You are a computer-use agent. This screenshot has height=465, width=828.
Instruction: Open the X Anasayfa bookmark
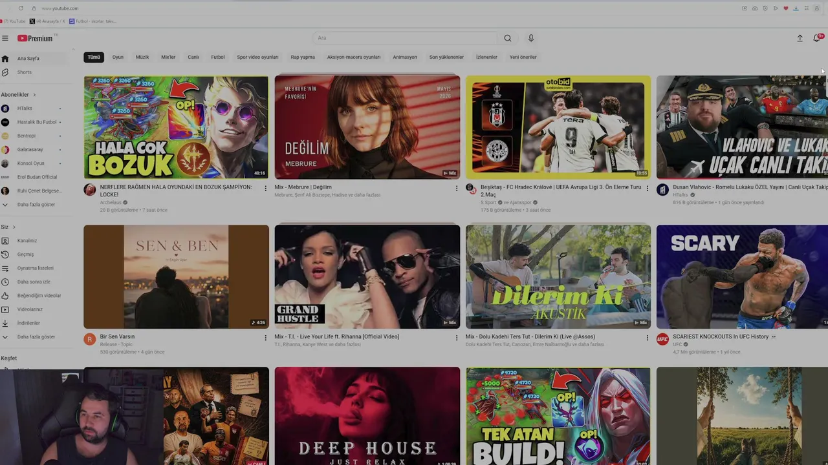point(46,21)
